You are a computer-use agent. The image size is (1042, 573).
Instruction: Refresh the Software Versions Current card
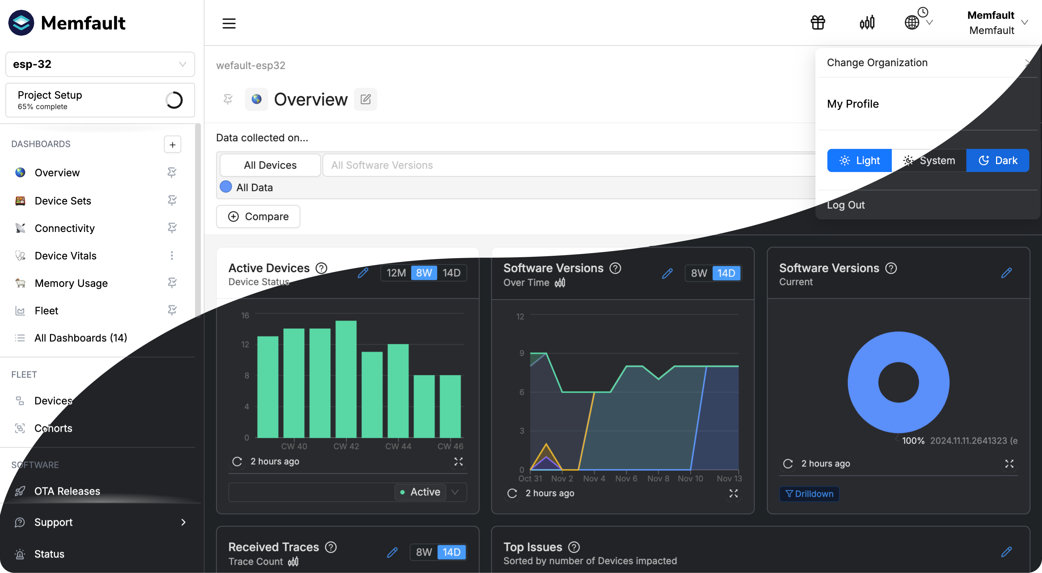(x=788, y=464)
